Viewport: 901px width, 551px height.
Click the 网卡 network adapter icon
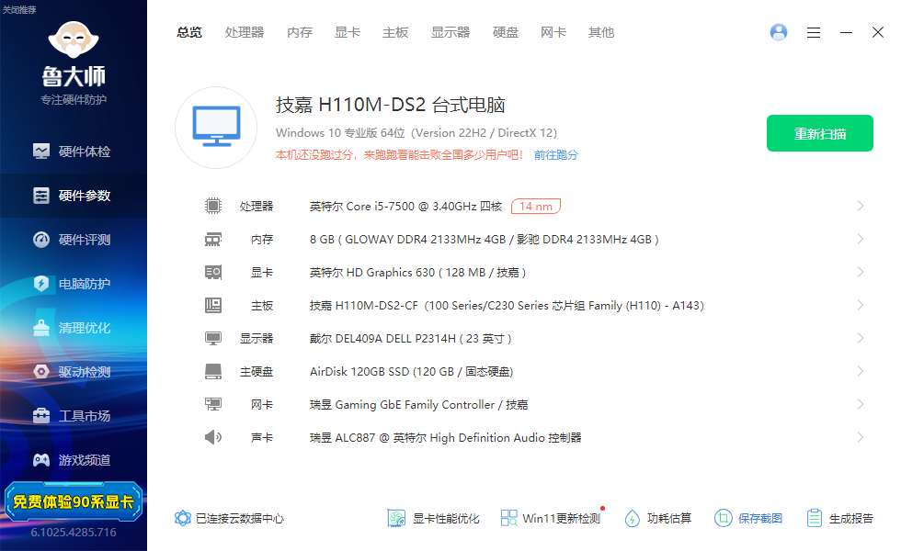point(213,405)
